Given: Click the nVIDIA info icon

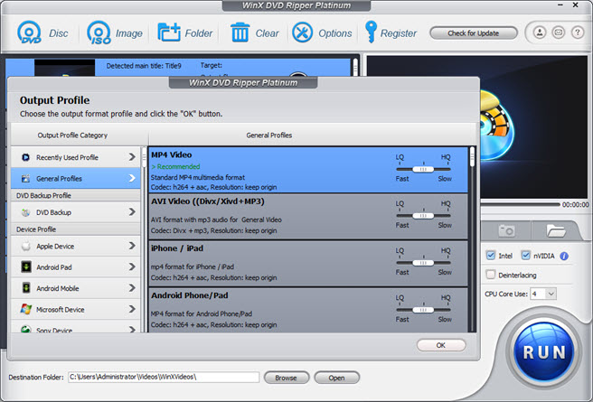Looking at the screenshot, I should point(564,256).
